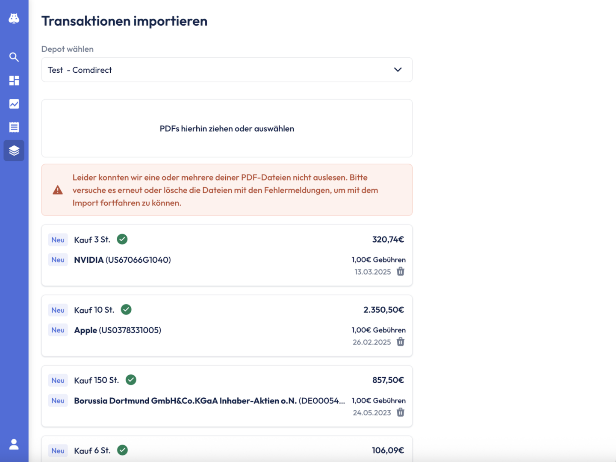Click the green checkmark next to Kauf 3 St.
This screenshot has height=462, width=616.
[122, 239]
